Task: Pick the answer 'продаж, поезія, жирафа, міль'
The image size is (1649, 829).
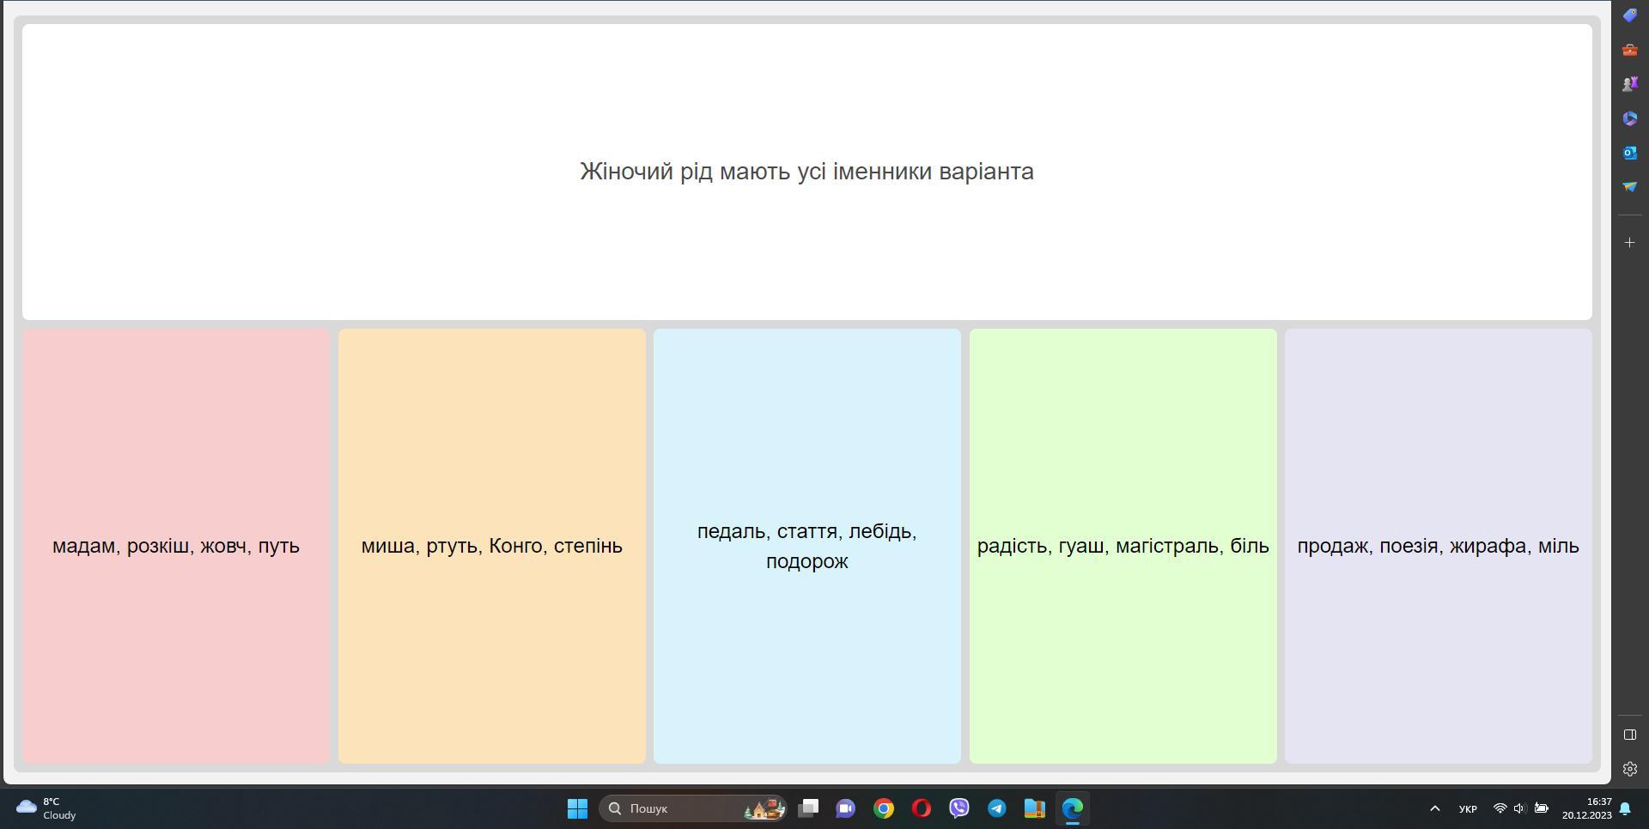Action: pyautogui.click(x=1438, y=546)
